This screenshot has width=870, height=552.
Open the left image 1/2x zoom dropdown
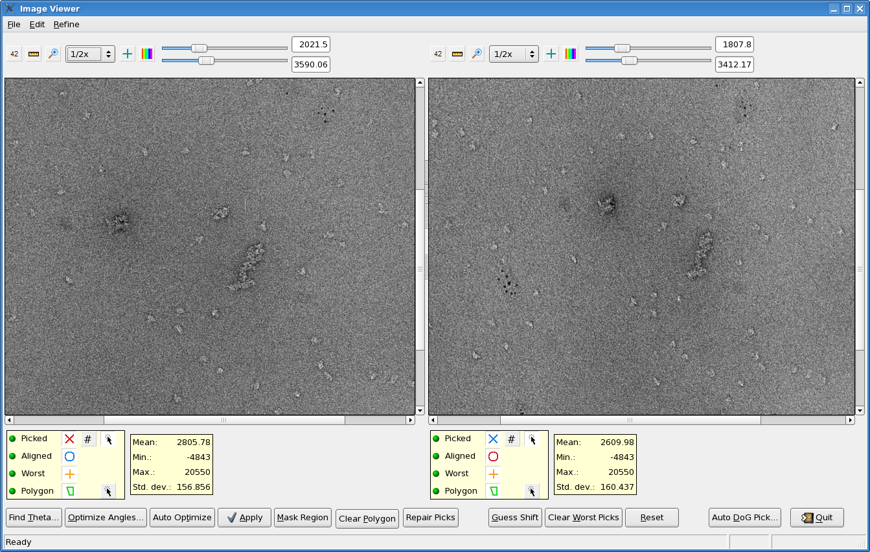(90, 54)
